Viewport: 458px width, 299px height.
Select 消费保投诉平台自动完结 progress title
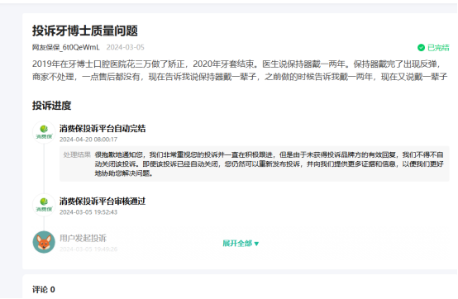(103, 129)
